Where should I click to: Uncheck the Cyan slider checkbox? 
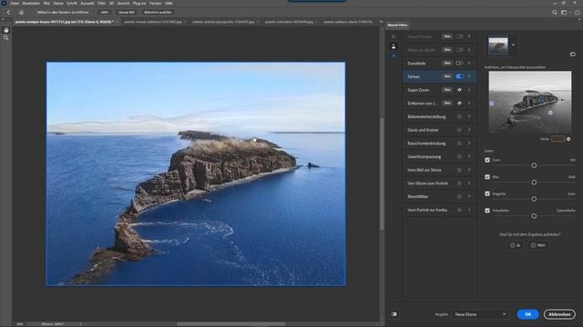(487, 160)
